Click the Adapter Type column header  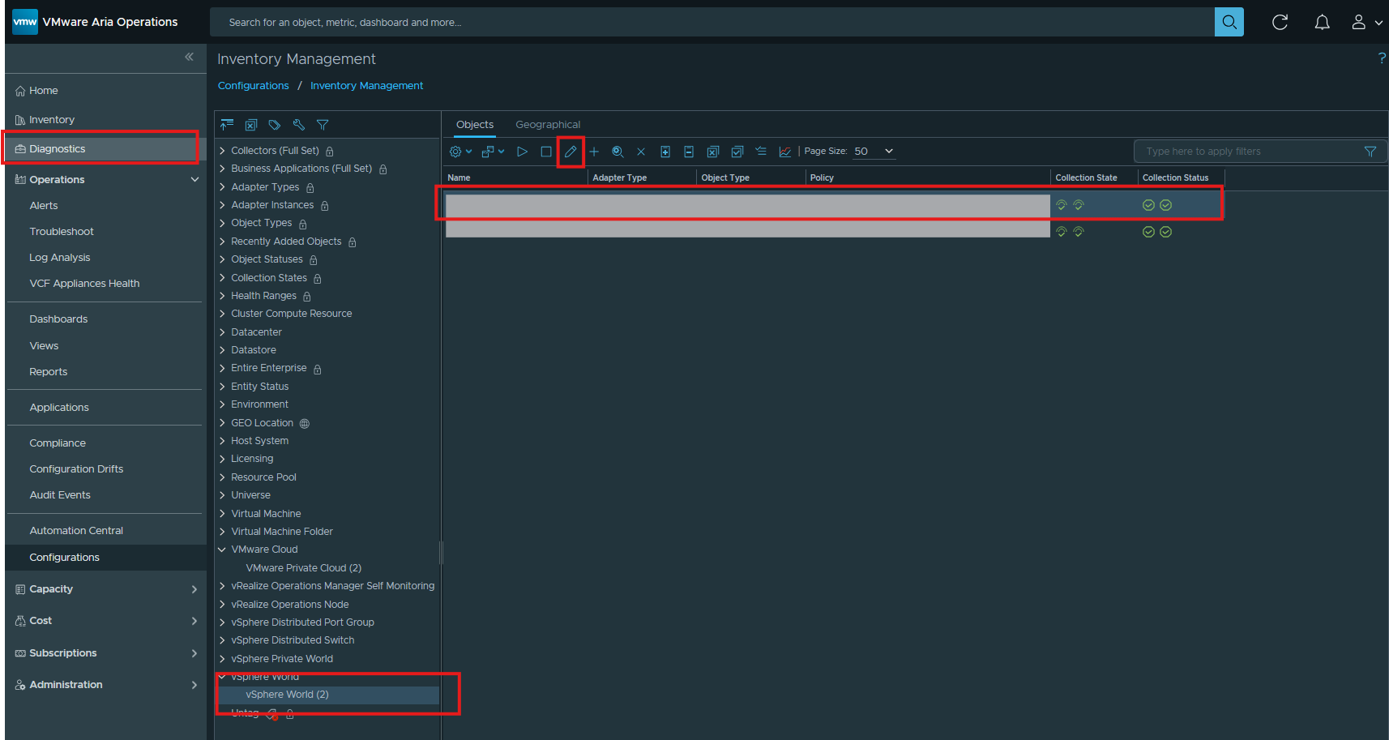click(619, 178)
